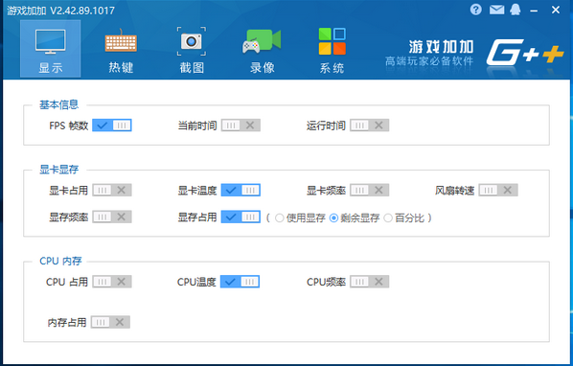Click the 高端玩家必备软件 slogan text
This screenshot has height=366, width=573.
[x=429, y=61]
